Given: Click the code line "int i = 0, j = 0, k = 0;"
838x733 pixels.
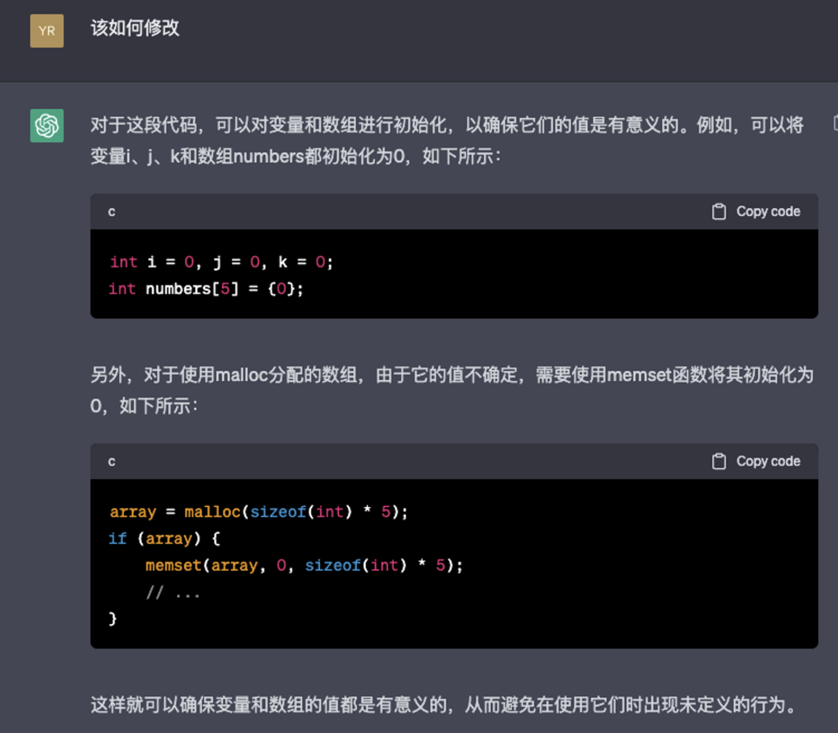Looking at the screenshot, I should (221, 262).
